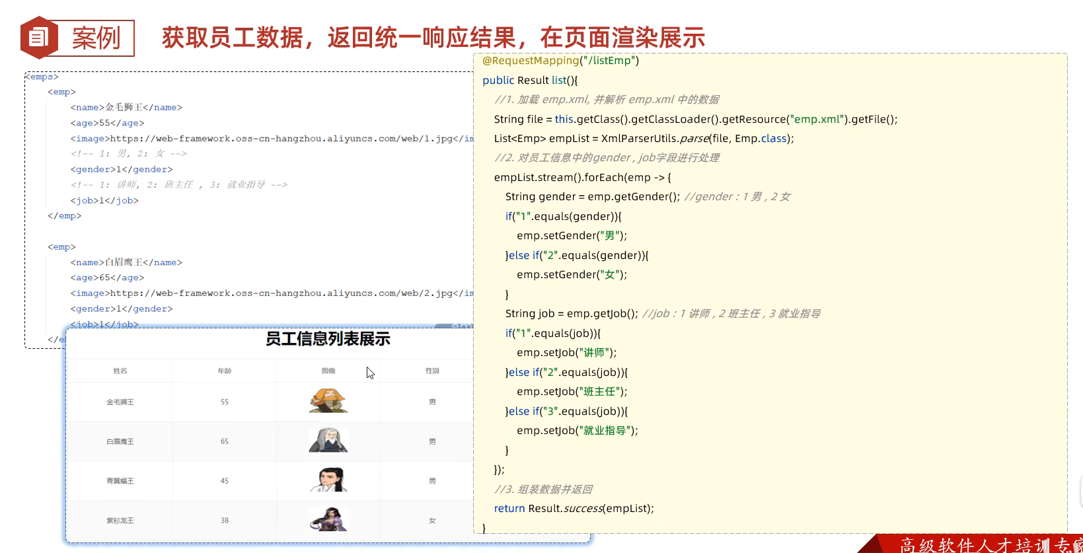The width and height of the screenshot is (1083, 553).
Task: Click the @RequestMapping annotation line
Action: 560,61
